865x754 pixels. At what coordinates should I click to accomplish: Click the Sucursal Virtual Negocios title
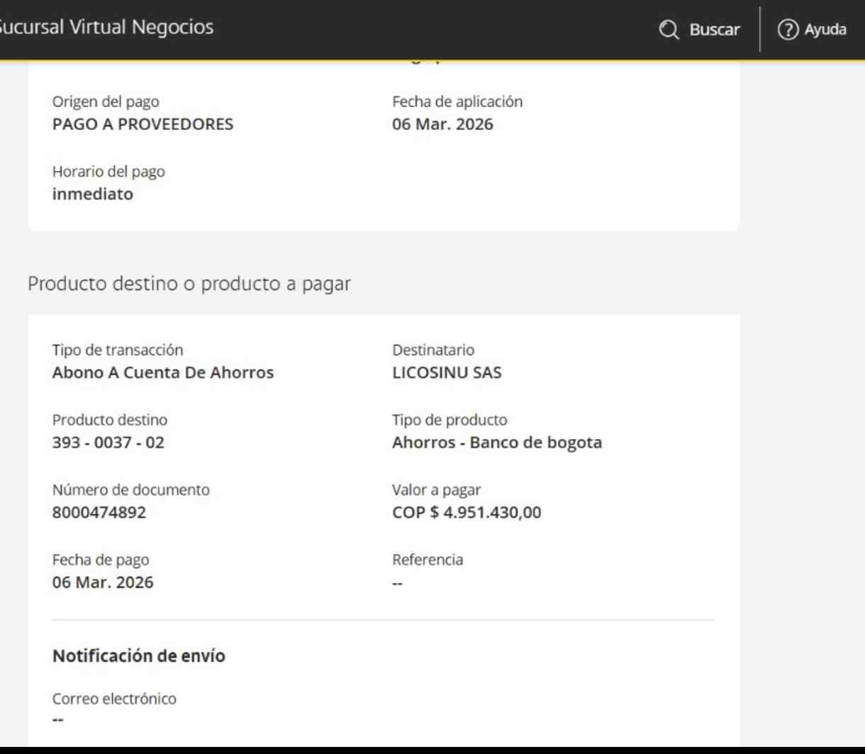pos(106,28)
